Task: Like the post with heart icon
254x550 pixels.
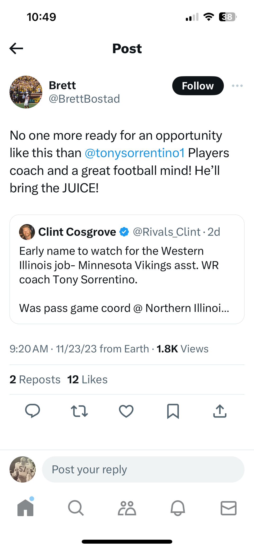Action: 126,411
